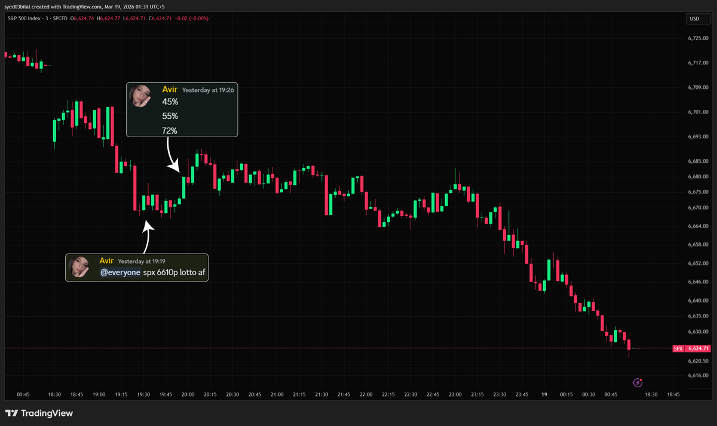Click the 72% line in the message
The height and width of the screenshot is (426, 717).
[170, 131]
